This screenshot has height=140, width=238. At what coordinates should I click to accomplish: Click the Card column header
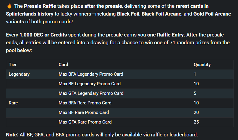63,65
